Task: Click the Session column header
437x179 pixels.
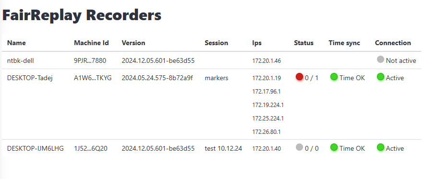Action: (x=216, y=43)
